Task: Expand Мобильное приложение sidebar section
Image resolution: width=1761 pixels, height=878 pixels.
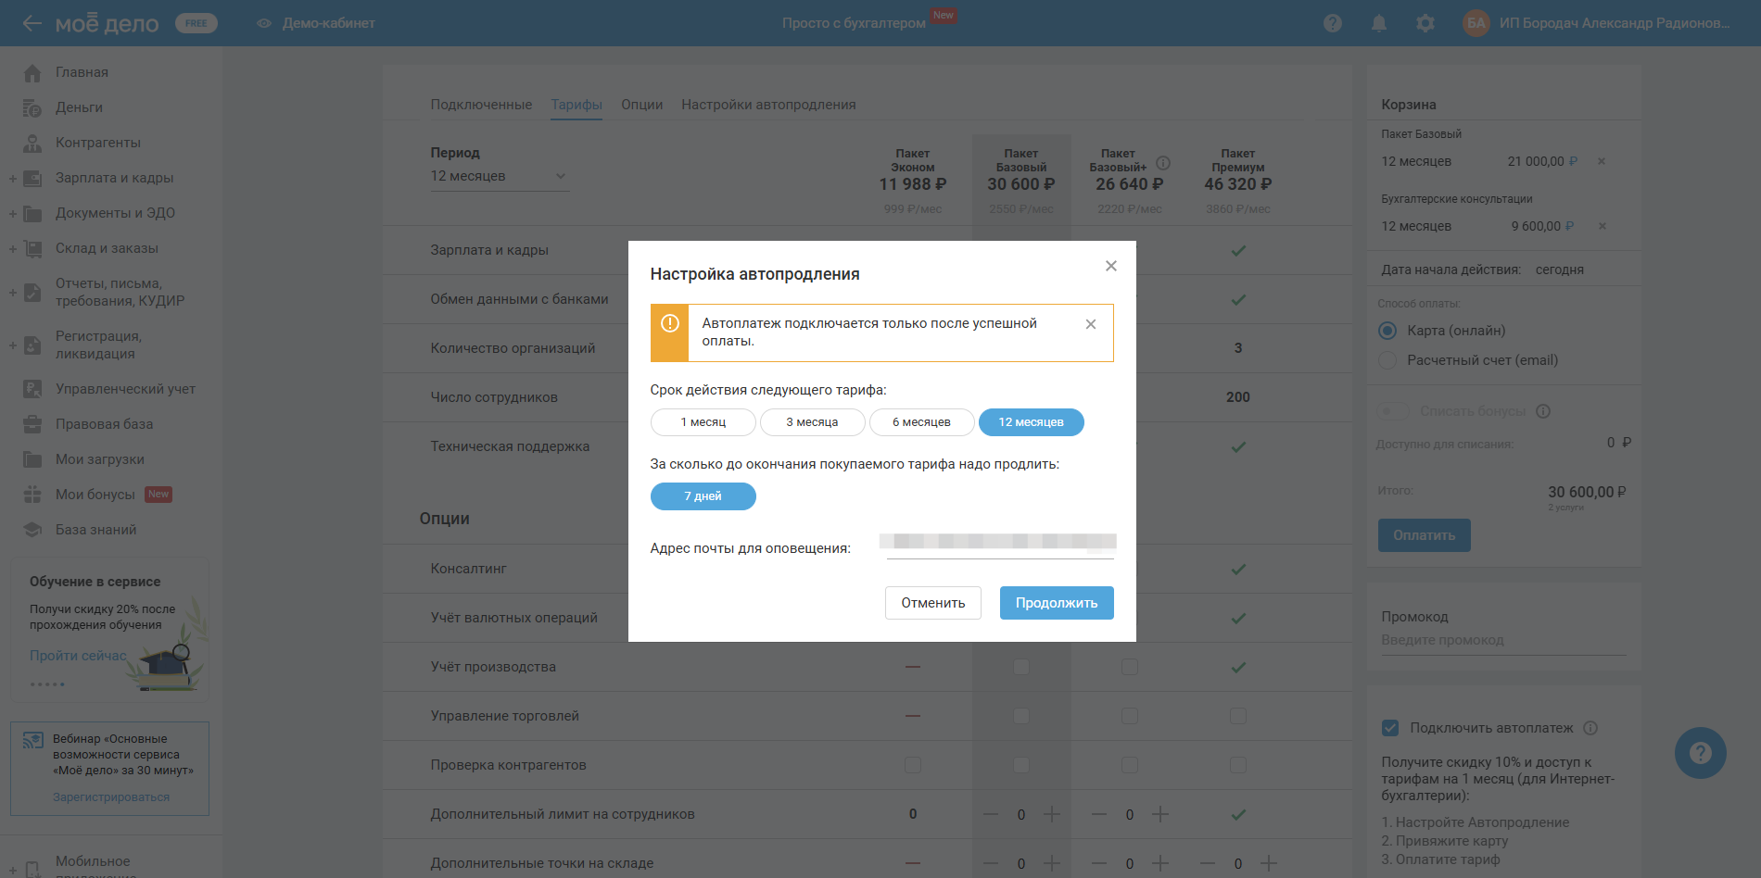Action: 13,870
